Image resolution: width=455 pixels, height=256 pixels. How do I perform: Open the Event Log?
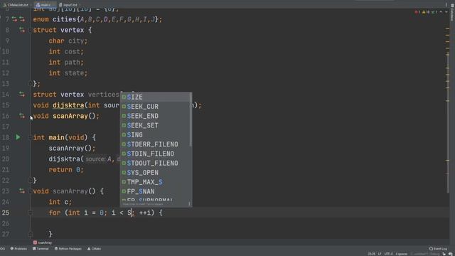click(438, 249)
